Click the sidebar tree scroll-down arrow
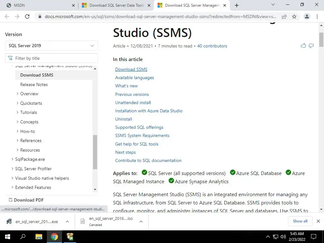This screenshot has height=243, width=324. pos(95,190)
